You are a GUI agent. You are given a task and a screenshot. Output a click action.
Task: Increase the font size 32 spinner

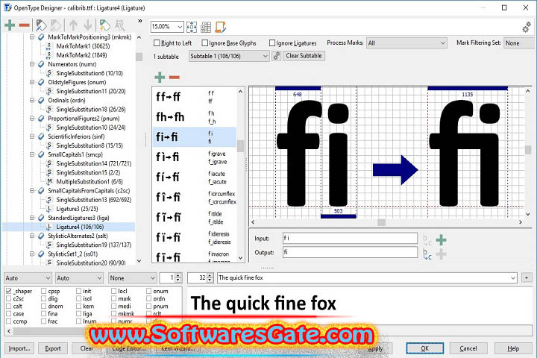pyautogui.click(x=210, y=275)
